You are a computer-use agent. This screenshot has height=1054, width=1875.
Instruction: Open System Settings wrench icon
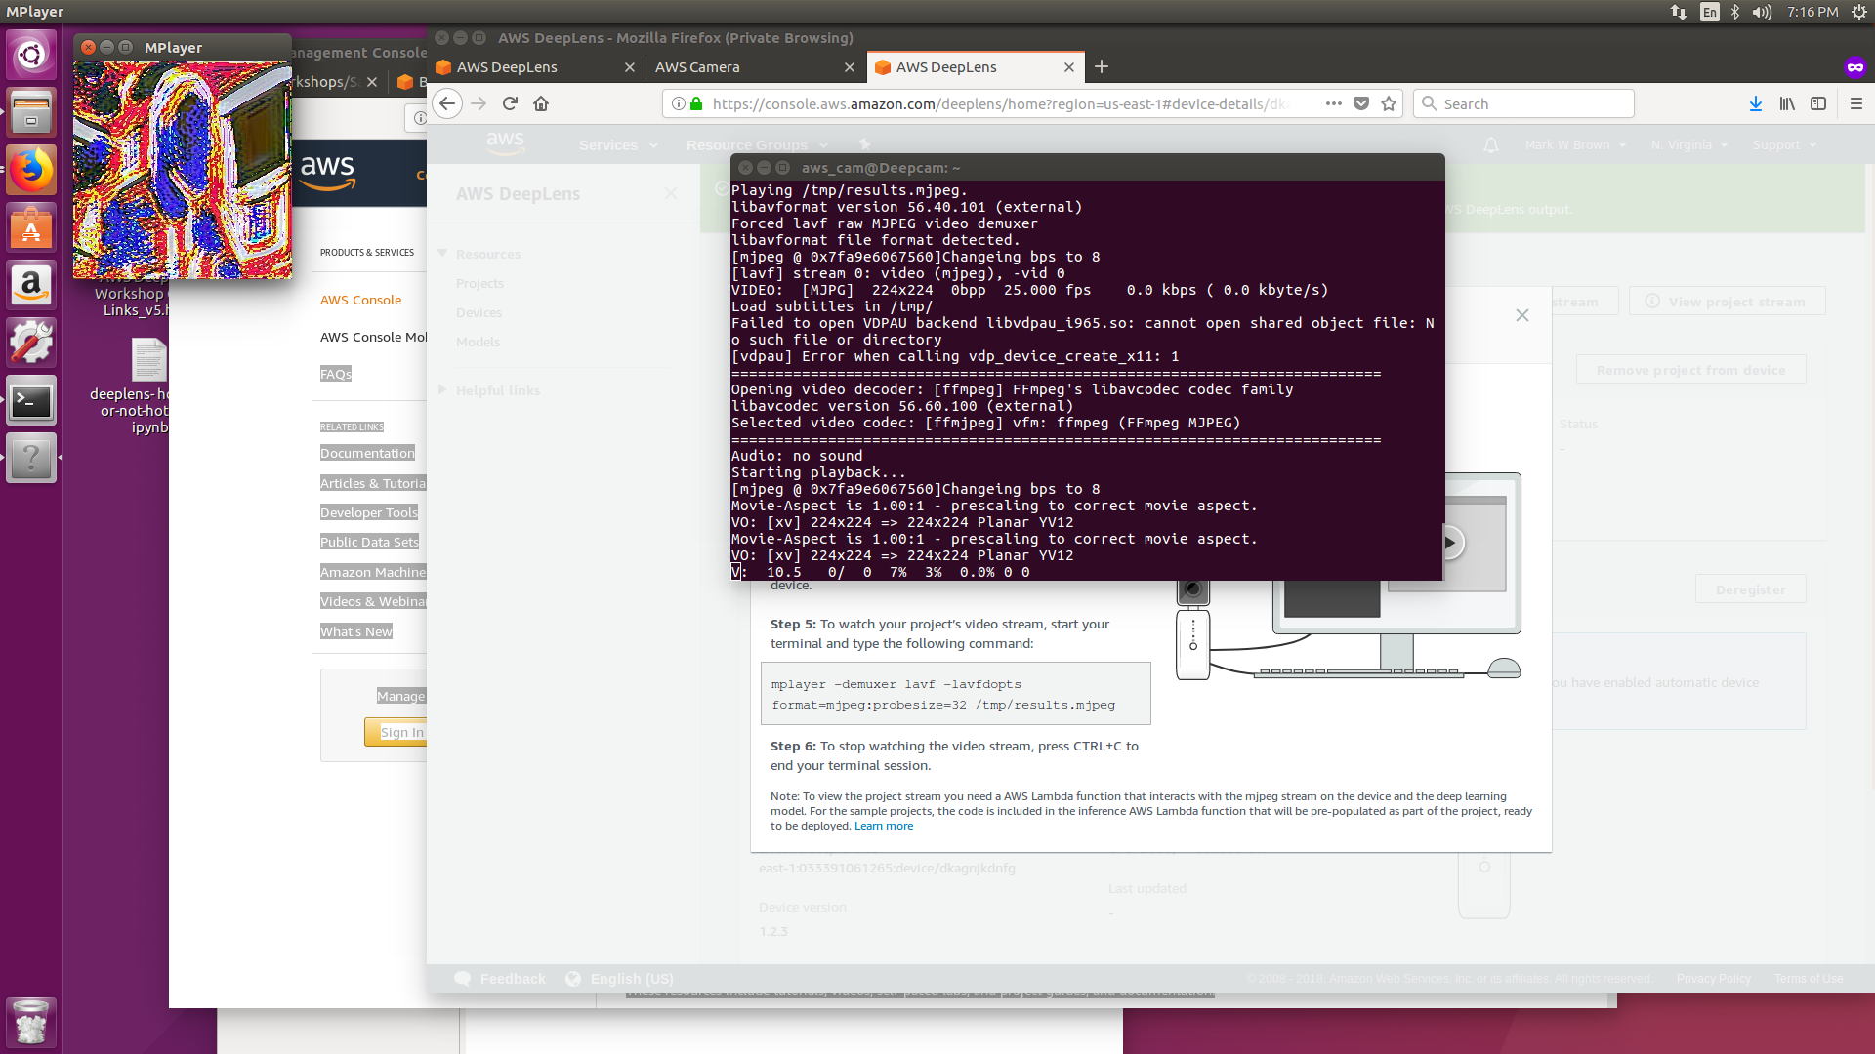(31, 344)
